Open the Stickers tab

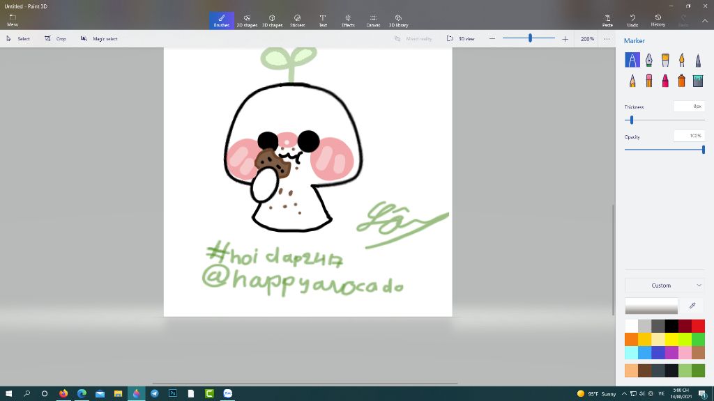pos(297,21)
